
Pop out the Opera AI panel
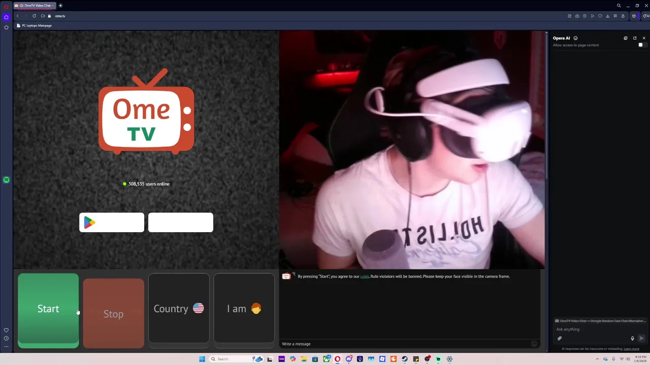tap(635, 38)
